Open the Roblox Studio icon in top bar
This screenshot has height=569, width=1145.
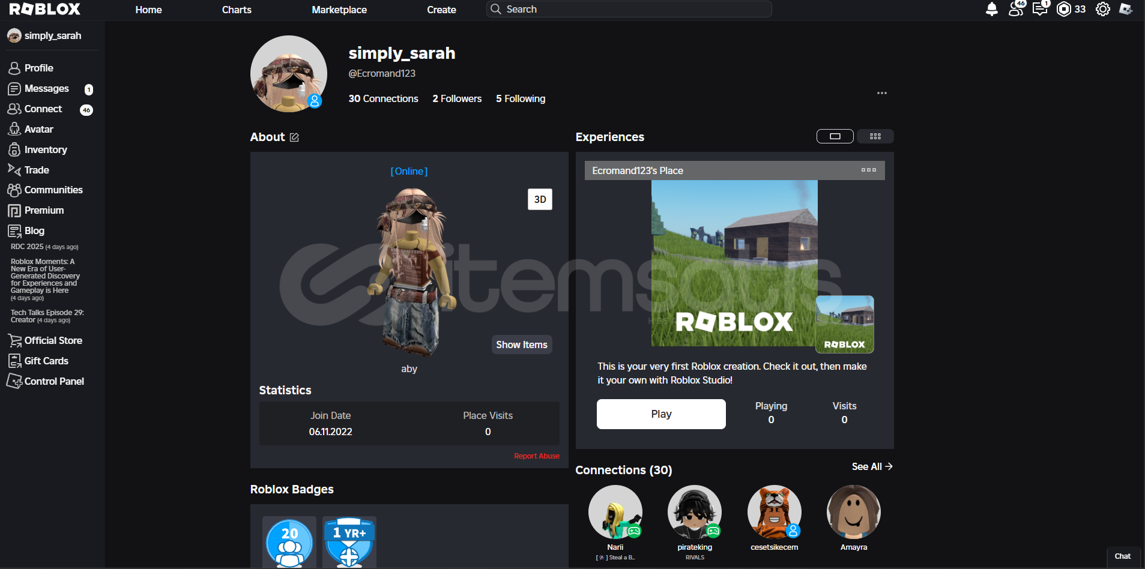pyautogui.click(x=1126, y=9)
